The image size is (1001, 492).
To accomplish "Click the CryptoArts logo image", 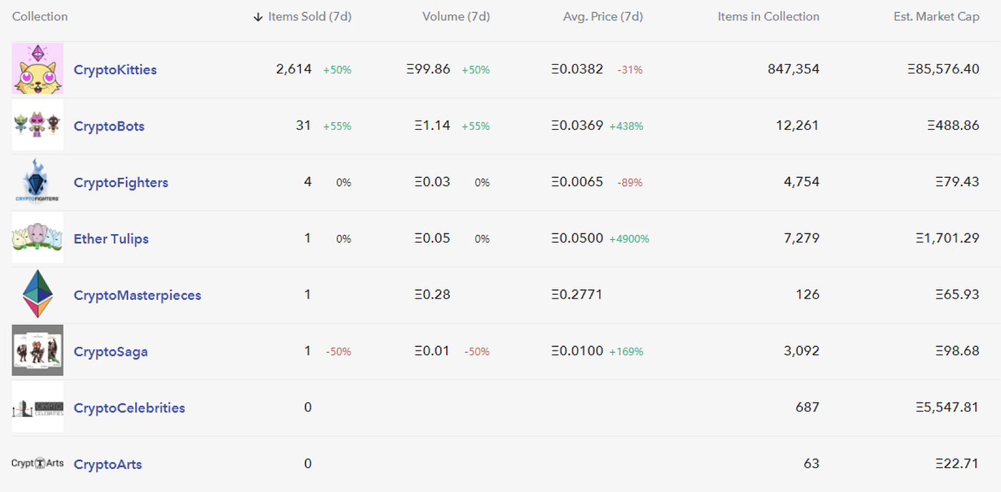I will pos(37,463).
